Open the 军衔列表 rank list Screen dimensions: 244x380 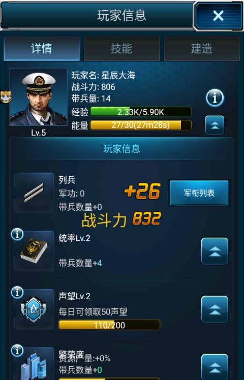(x=199, y=193)
